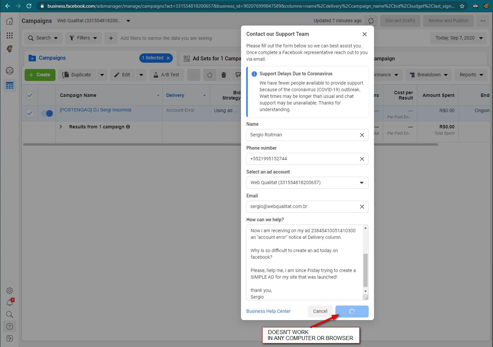Viewport: 493px width, 347px height.
Task: Open the Select an ad account dropdown
Action: click(307, 183)
